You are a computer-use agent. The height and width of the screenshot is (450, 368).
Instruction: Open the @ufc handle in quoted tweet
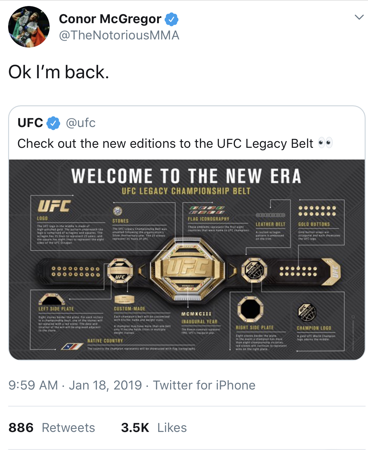(x=81, y=123)
